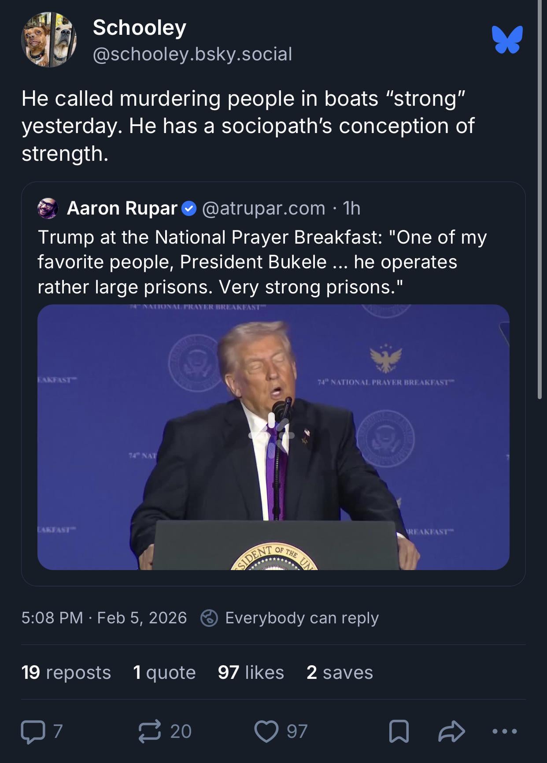Click the blue verified checkmark badge
547x763 pixels.
(x=189, y=208)
